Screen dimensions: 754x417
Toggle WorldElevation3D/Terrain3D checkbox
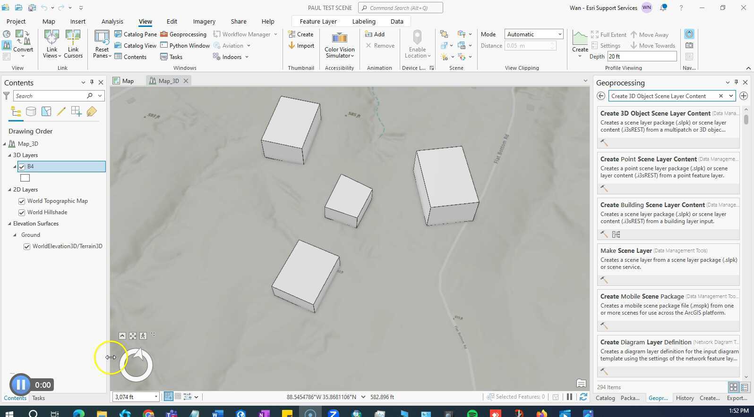tap(27, 246)
